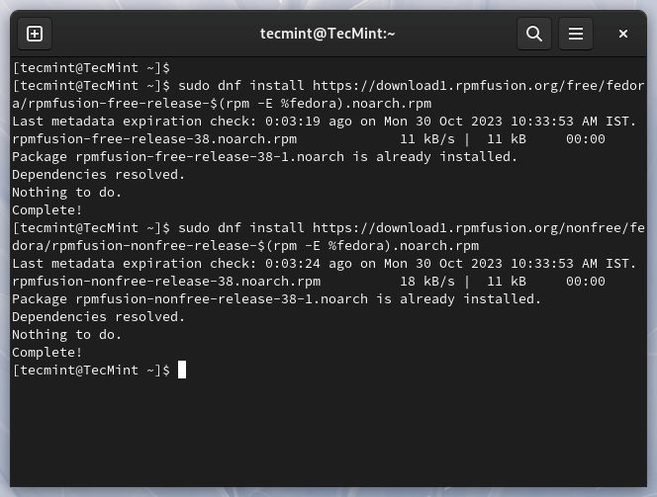Click the first 'Complete!' output line

click(x=47, y=210)
